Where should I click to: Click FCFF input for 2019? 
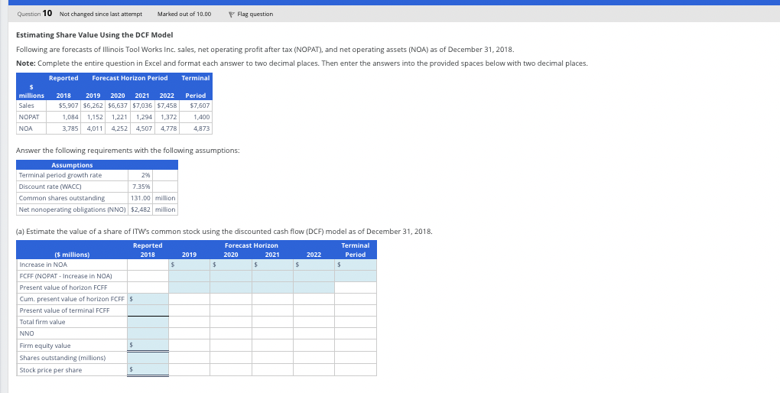coord(189,276)
